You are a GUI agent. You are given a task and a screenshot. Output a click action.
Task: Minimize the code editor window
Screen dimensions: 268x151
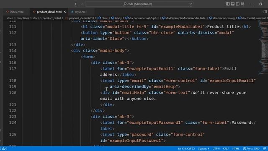(250, 4)
